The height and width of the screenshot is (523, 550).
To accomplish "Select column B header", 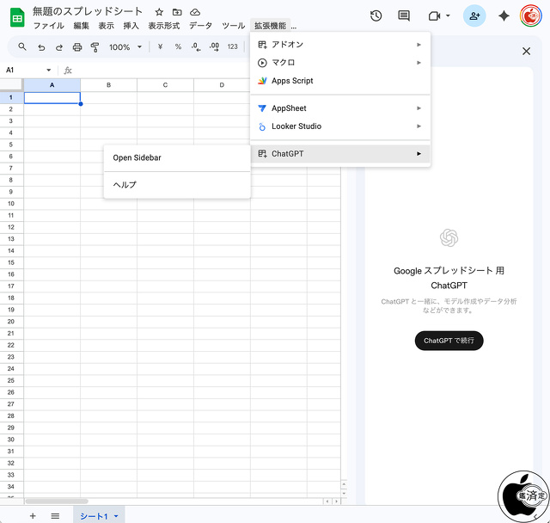I will pyautogui.click(x=109, y=85).
